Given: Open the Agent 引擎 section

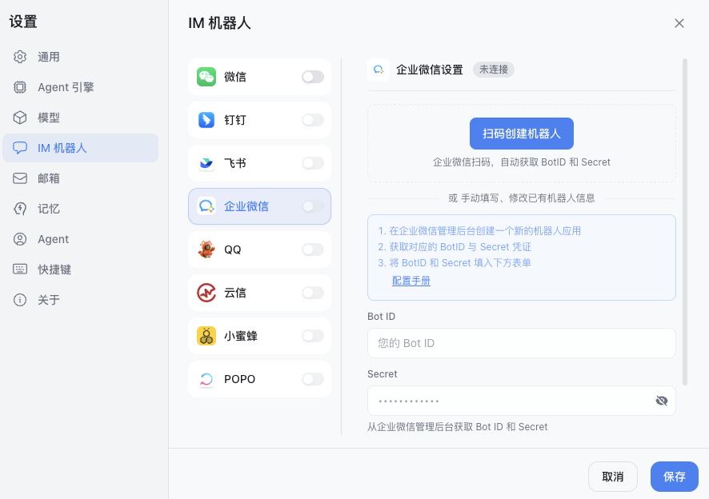Looking at the screenshot, I should tap(66, 87).
